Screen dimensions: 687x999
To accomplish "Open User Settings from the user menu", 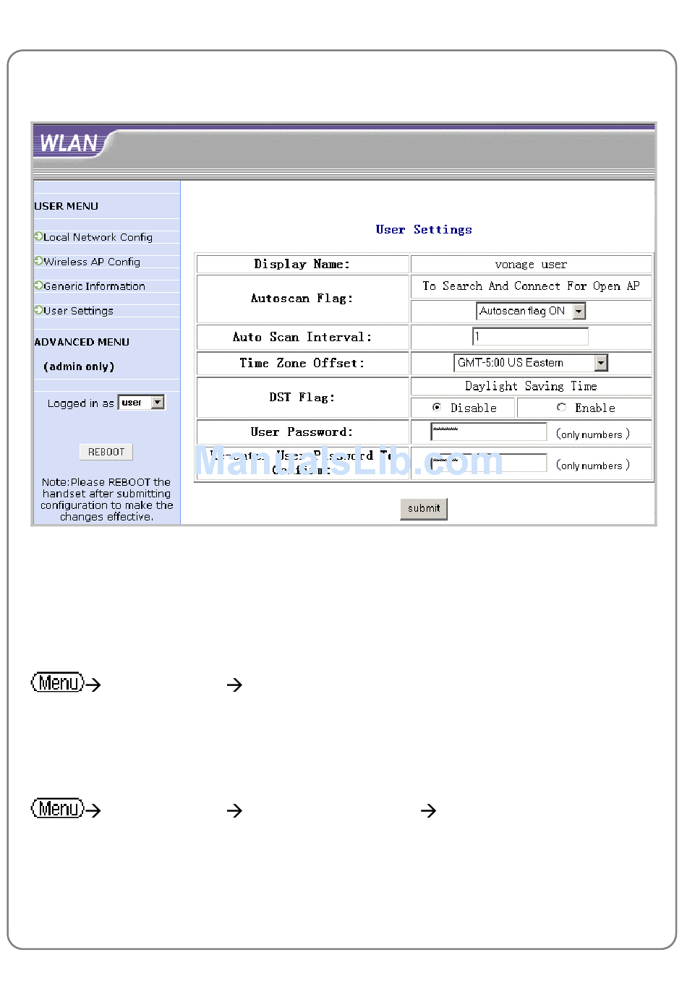I will point(78,311).
